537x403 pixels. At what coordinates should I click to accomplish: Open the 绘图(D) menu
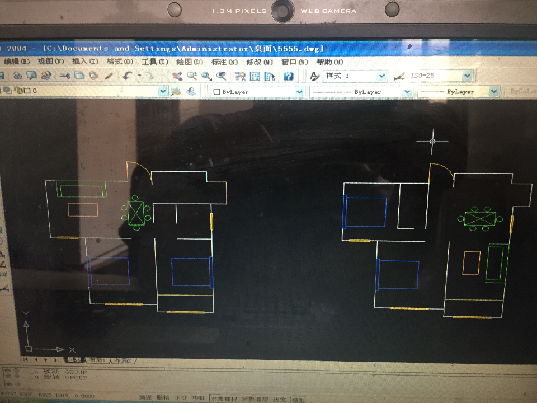tap(190, 62)
